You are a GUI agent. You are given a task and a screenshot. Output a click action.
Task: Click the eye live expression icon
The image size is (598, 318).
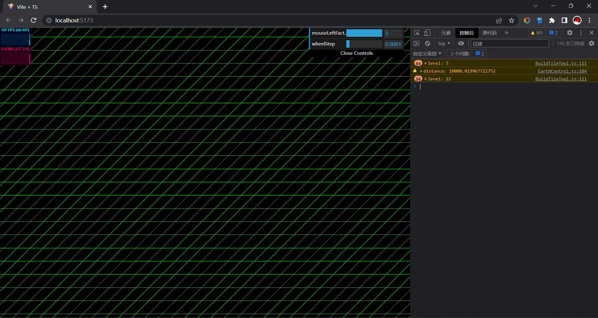[461, 44]
